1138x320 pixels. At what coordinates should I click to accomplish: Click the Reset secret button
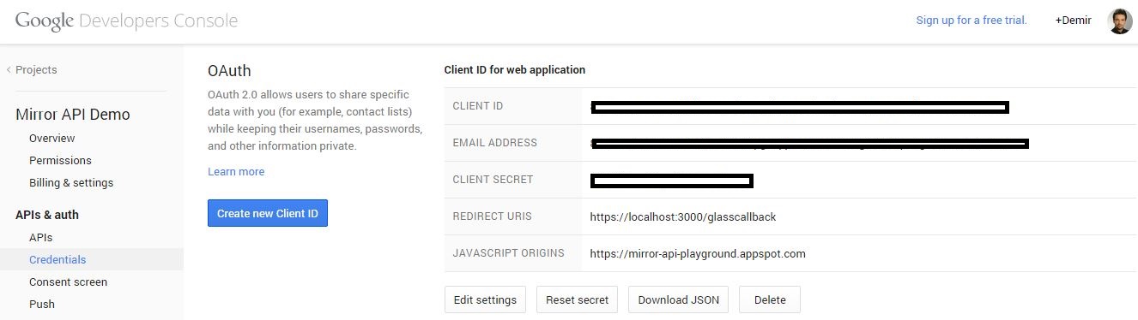tap(577, 299)
